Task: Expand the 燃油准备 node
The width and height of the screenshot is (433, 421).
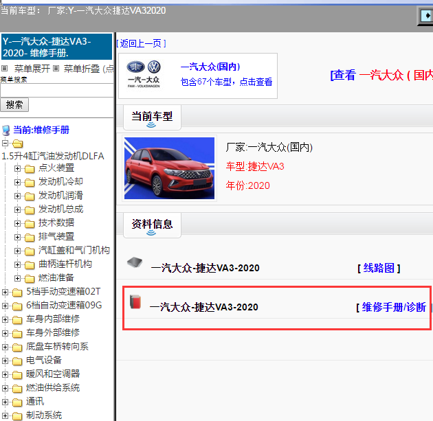Action: (17, 278)
